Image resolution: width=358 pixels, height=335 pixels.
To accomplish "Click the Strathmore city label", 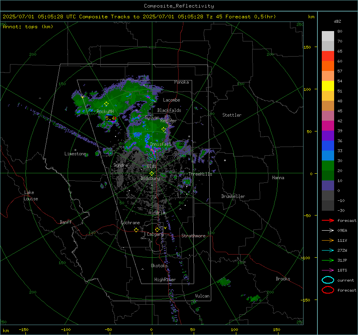I will click(x=193, y=236).
